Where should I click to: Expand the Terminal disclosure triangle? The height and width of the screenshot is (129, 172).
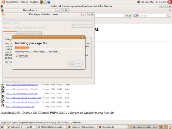pyautogui.click(x=17, y=56)
